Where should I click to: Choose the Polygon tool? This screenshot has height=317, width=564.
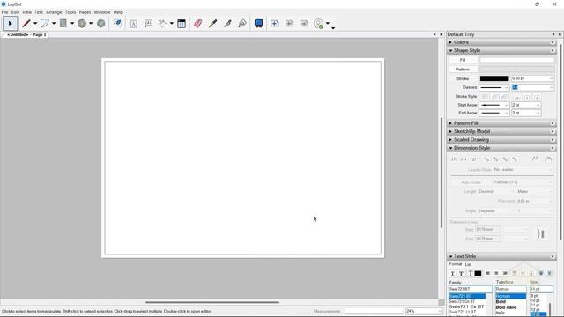point(101,24)
